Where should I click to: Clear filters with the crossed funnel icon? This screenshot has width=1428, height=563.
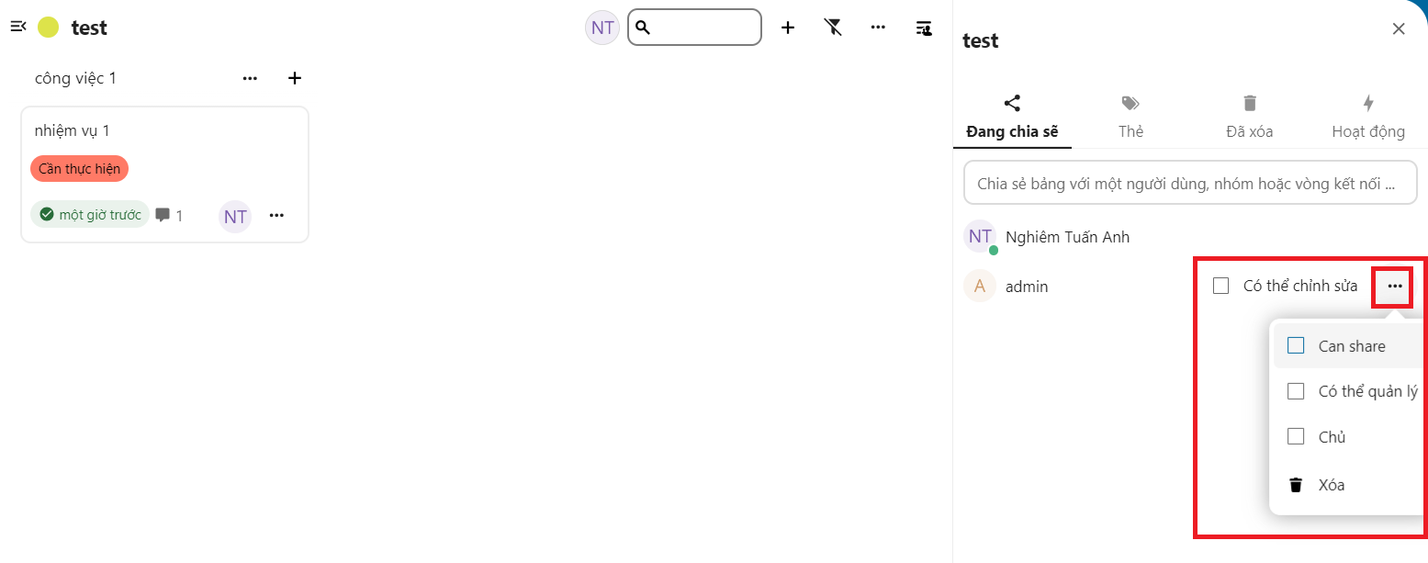coord(833,28)
